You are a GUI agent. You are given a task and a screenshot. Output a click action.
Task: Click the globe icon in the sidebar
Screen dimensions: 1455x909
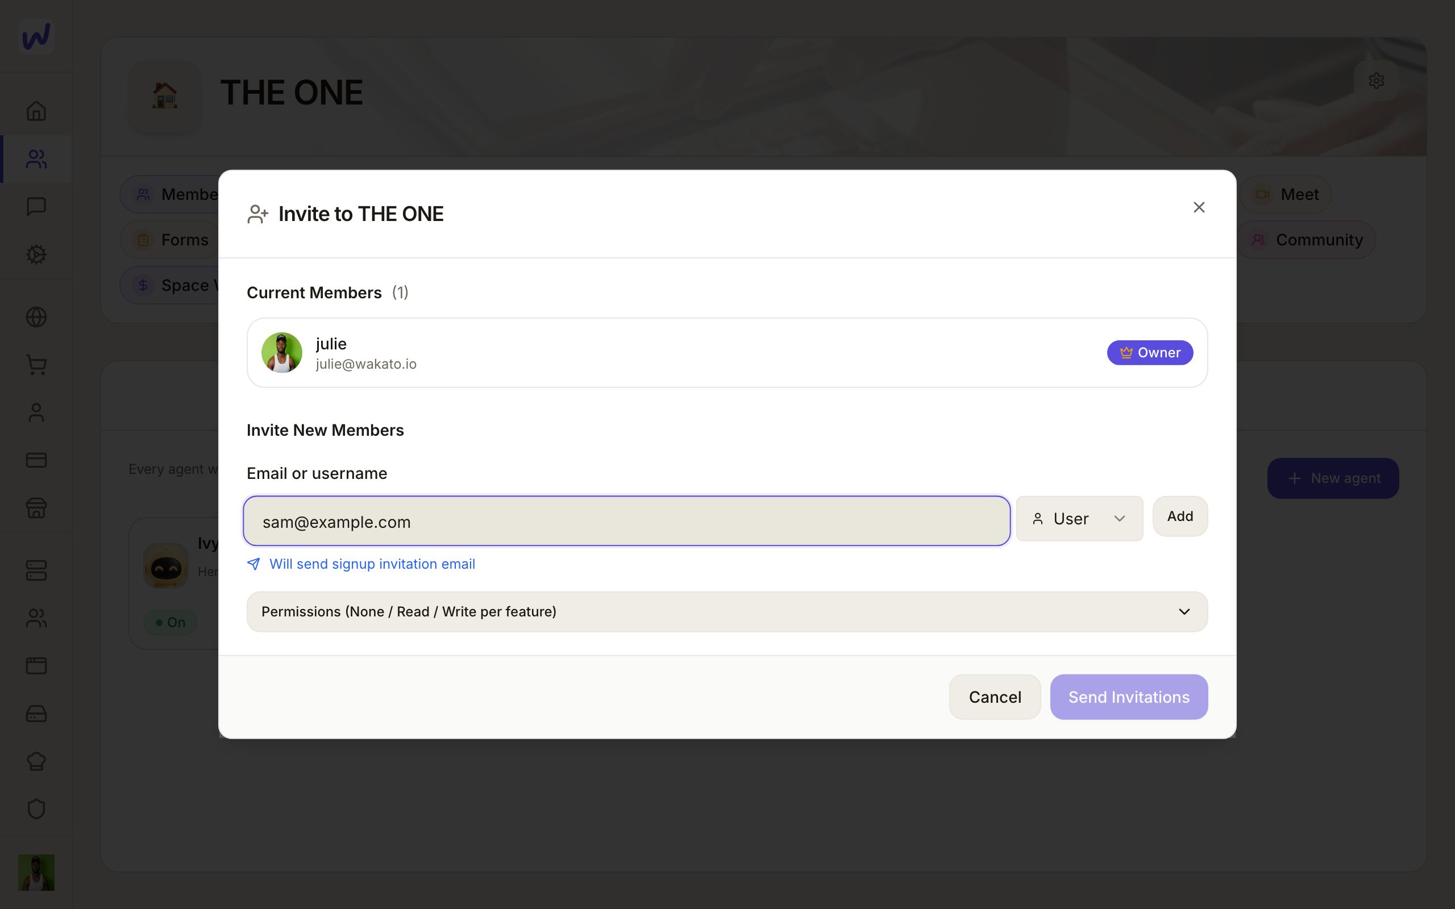[x=36, y=317]
